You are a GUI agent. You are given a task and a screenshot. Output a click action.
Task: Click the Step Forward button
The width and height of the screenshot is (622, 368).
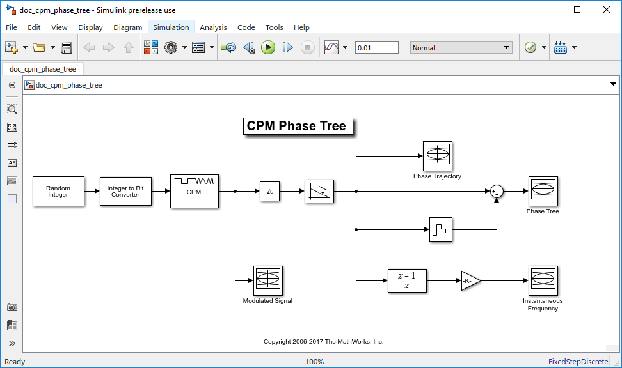[287, 47]
